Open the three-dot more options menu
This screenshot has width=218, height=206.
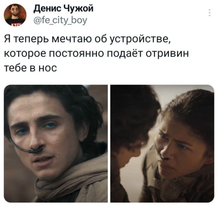210,13
